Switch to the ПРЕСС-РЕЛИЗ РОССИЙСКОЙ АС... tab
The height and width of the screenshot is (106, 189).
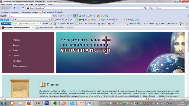[52, 28]
